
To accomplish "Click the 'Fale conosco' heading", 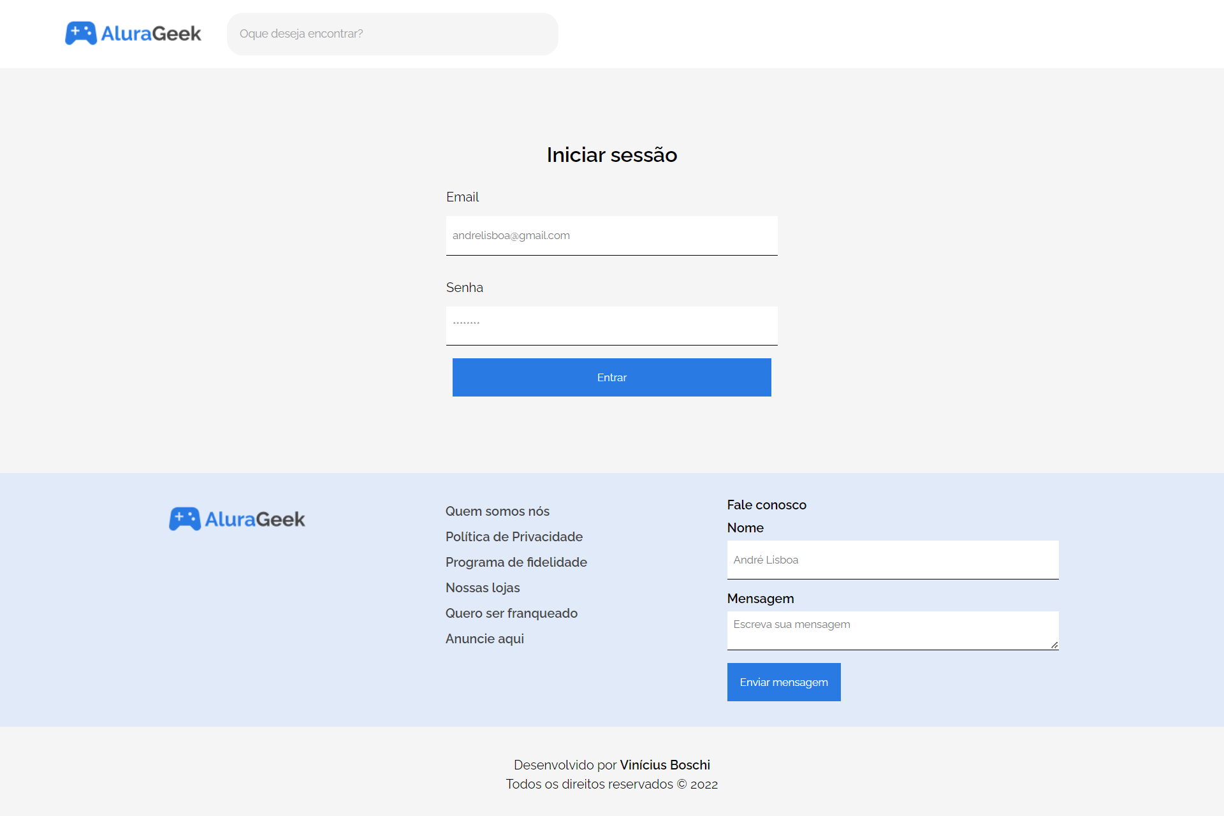I will point(766,504).
